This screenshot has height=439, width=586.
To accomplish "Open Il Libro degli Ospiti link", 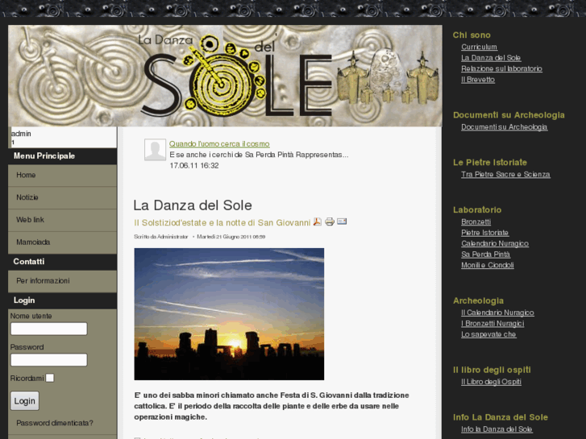I will point(491,382).
